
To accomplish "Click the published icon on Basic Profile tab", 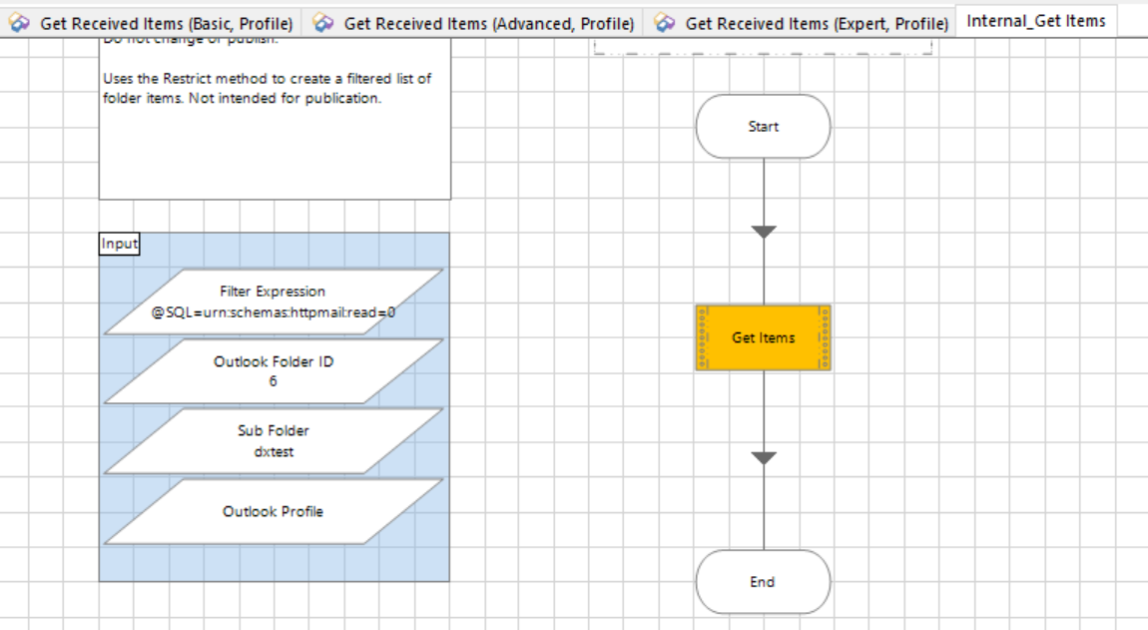I will pos(19,23).
